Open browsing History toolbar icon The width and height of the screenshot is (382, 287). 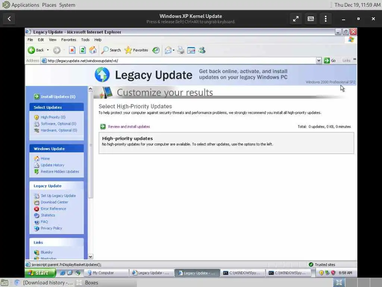tap(156, 50)
